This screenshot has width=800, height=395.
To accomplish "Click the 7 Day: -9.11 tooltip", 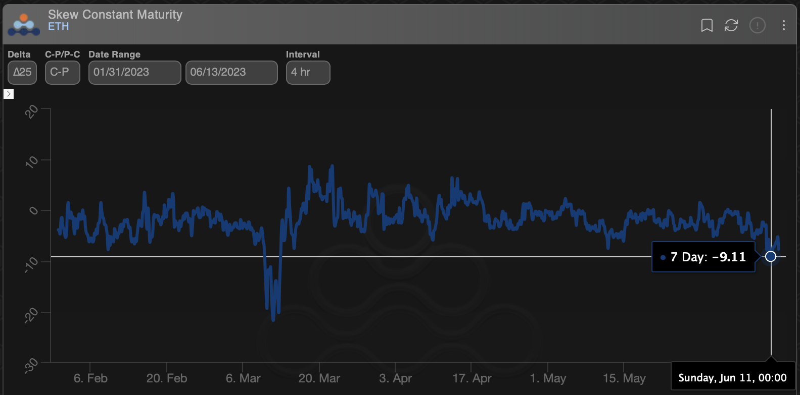I will point(703,257).
